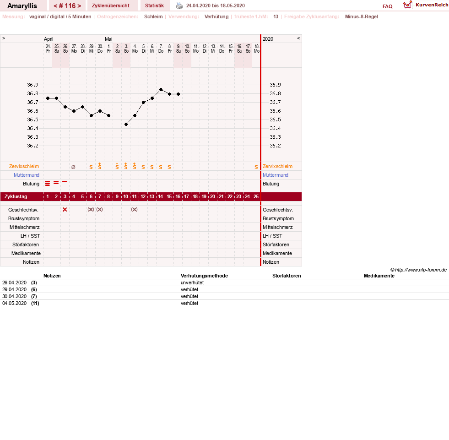
Task: Click the S+ mucus symbol on 4. Mo
Action: coord(134,166)
